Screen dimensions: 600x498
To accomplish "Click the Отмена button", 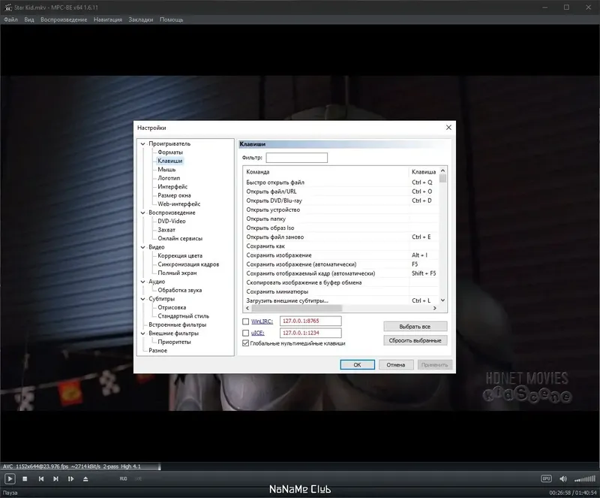I will tap(396, 364).
